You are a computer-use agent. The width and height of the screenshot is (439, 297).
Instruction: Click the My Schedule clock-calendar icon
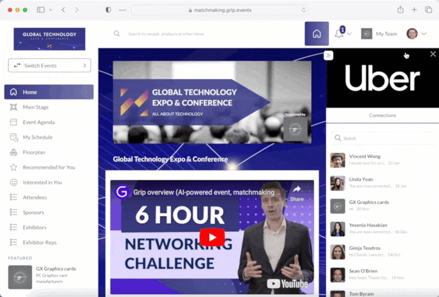pyautogui.click(x=14, y=137)
